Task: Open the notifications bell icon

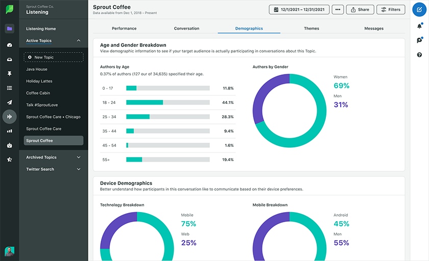Action: [x=419, y=26]
